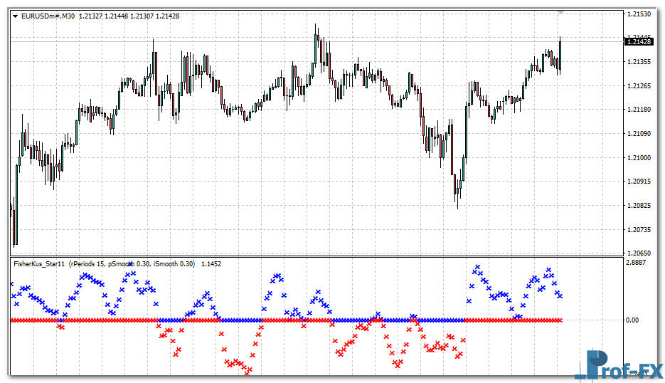Click the 1.21355 price axis label
The height and width of the screenshot is (383, 665).
click(639, 62)
